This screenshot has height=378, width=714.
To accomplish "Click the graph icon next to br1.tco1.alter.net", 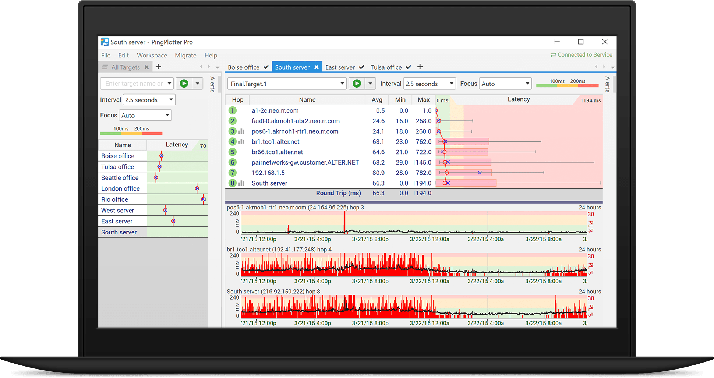I will (x=241, y=142).
